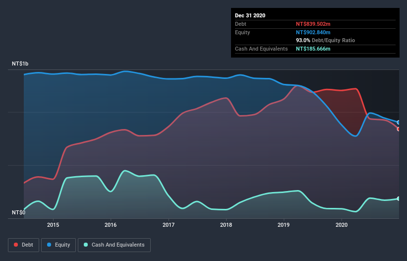Click the 2016 x-axis label

(111, 225)
